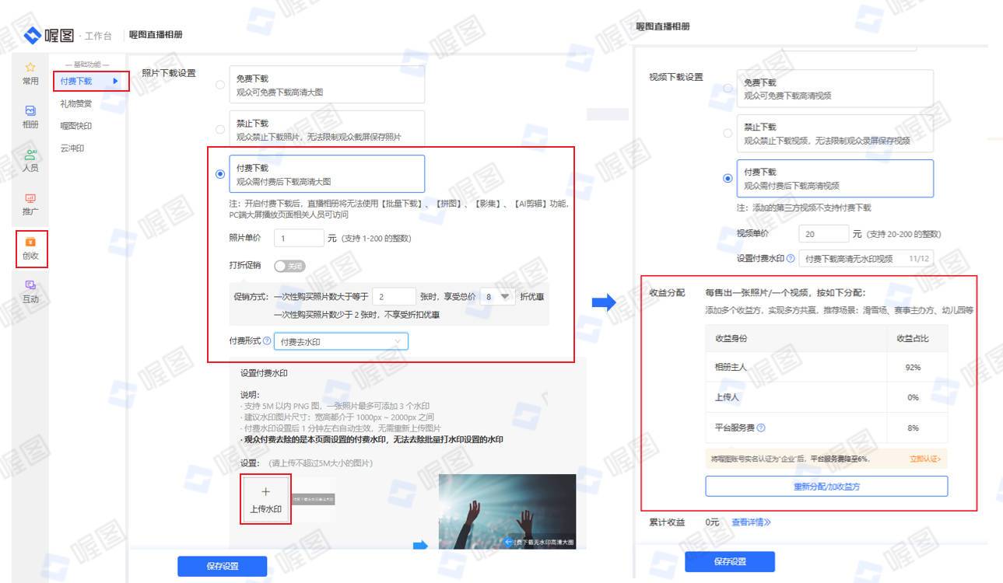The width and height of the screenshot is (1003, 583).
Task: Click the plus icon in 上传水印
Action: [x=265, y=492]
